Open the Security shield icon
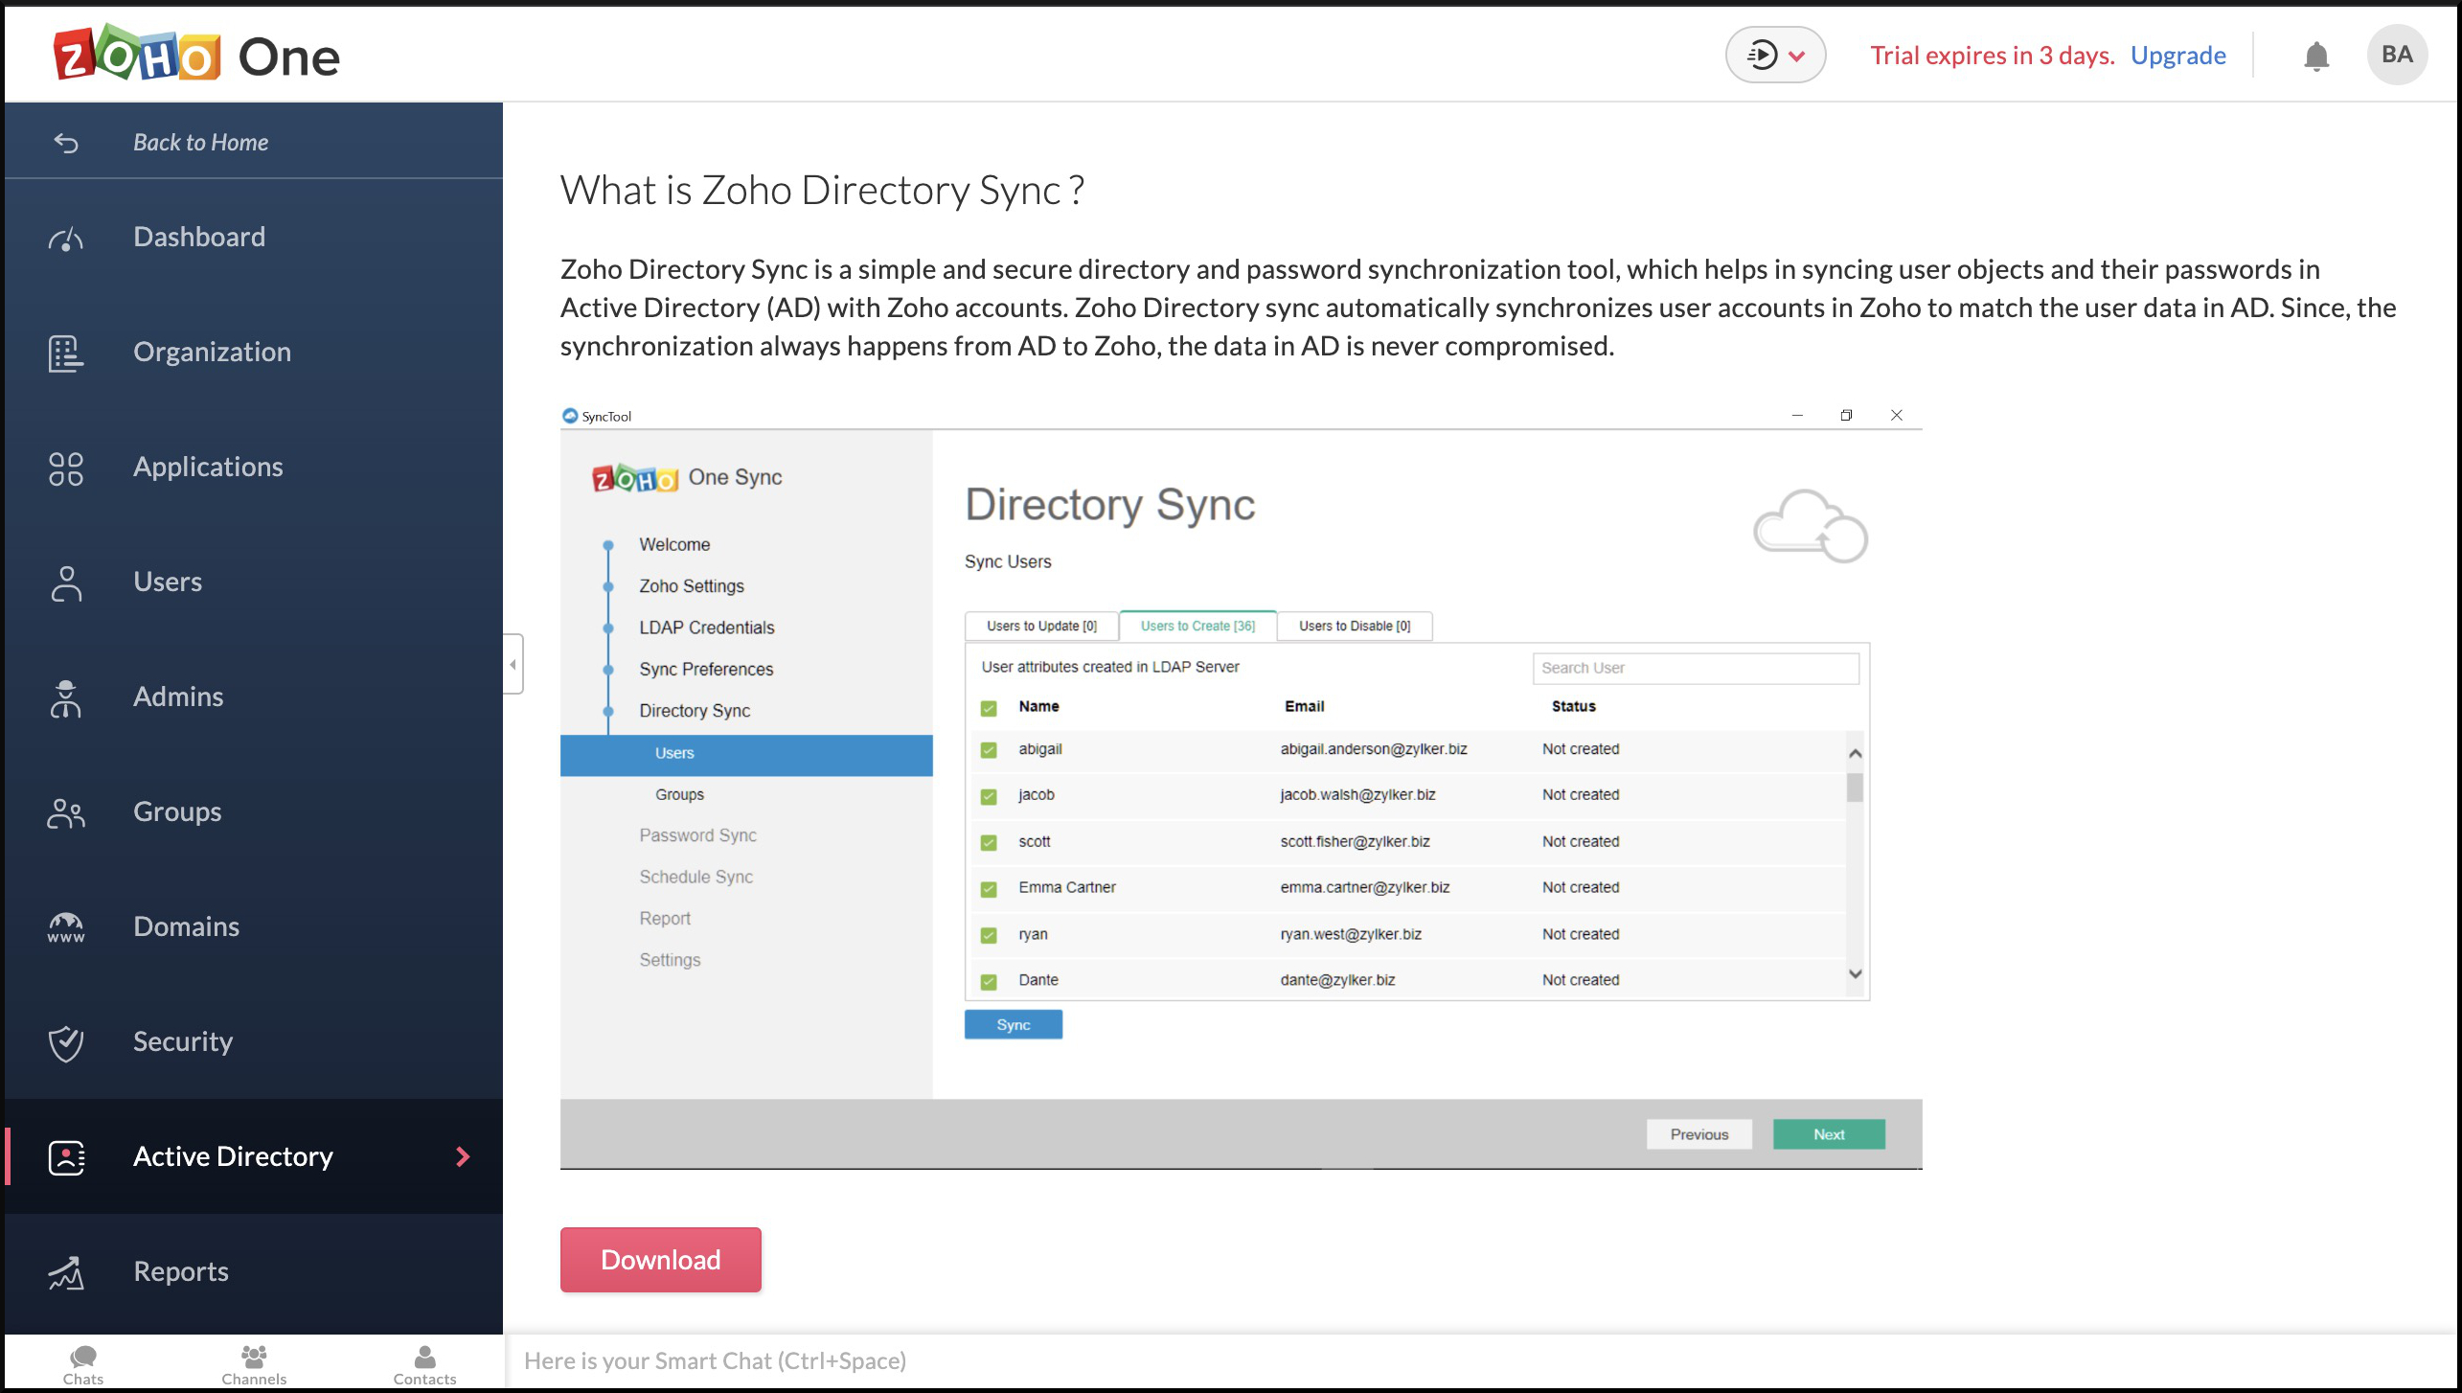2462x1393 pixels. coord(66,1042)
